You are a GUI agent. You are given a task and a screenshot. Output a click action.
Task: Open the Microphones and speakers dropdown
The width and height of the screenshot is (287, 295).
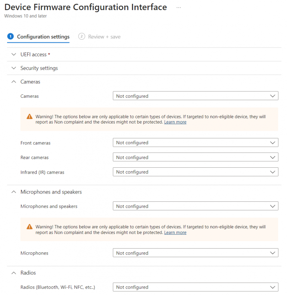195,206
